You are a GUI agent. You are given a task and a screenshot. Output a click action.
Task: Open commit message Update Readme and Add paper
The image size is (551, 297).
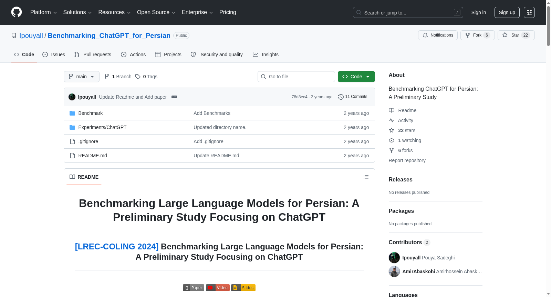(x=133, y=97)
